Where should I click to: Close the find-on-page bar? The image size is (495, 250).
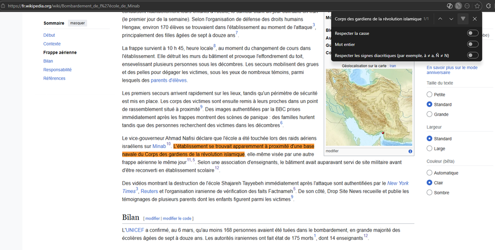coord(475,19)
